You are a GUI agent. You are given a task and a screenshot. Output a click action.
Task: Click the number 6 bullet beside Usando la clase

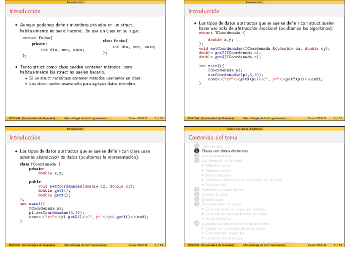tap(196, 194)
